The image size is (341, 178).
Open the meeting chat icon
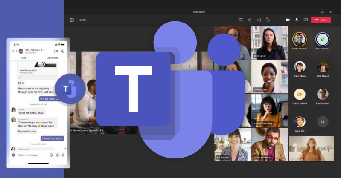(259, 20)
